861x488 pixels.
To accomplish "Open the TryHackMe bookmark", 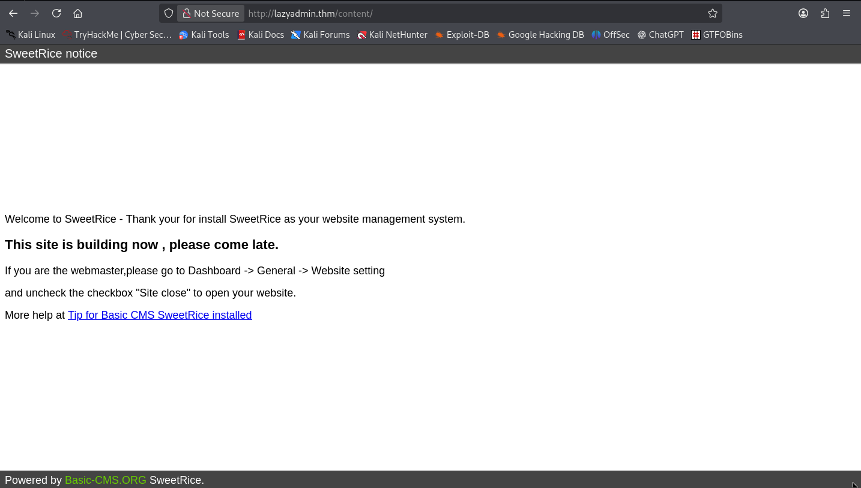I will (118, 35).
